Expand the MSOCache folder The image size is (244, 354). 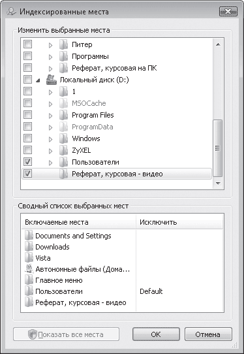point(50,104)
